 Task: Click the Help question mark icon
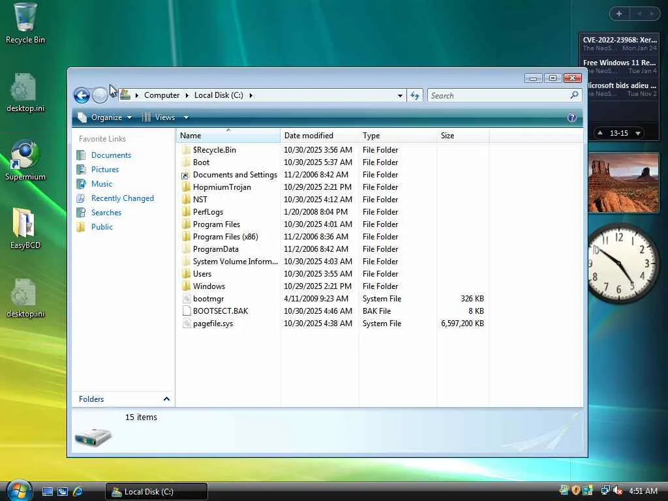[572, 117]
